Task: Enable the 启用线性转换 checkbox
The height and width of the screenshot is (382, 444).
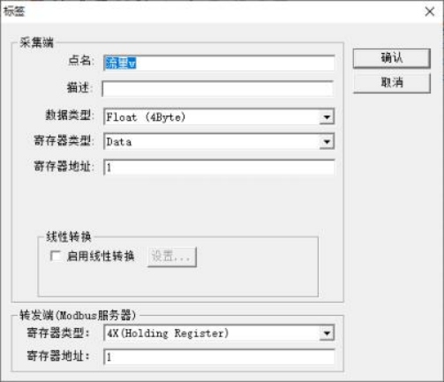Action: (56, 256)
